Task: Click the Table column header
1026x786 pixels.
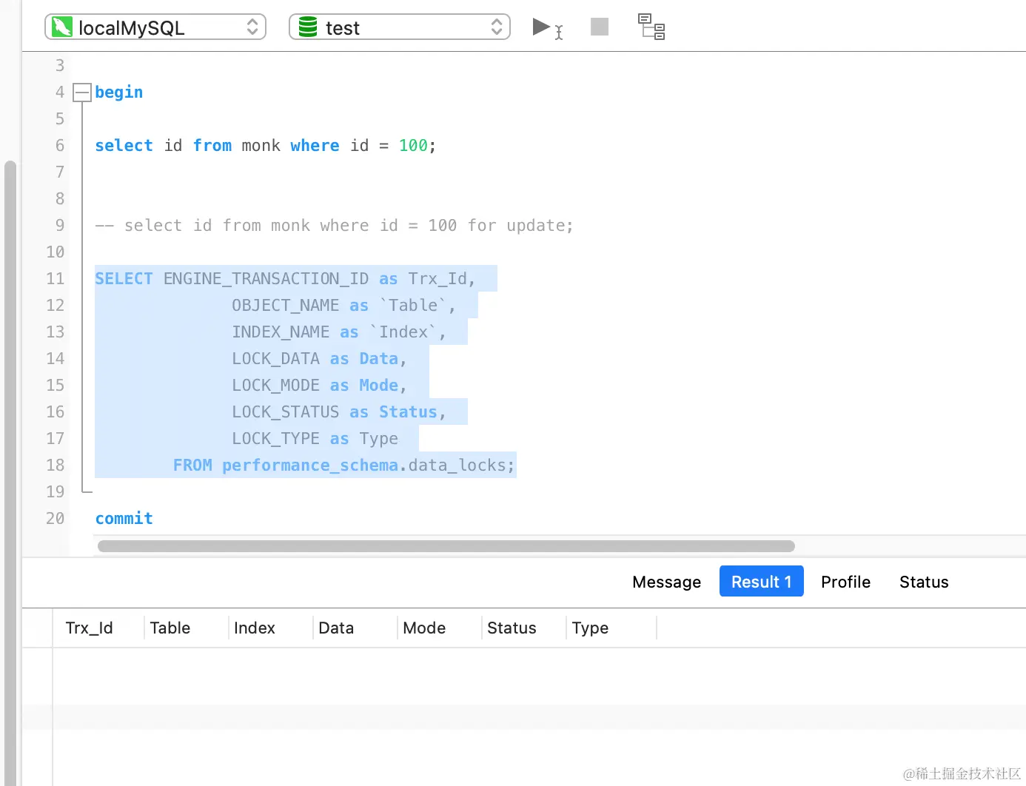Action: (186, 628)
